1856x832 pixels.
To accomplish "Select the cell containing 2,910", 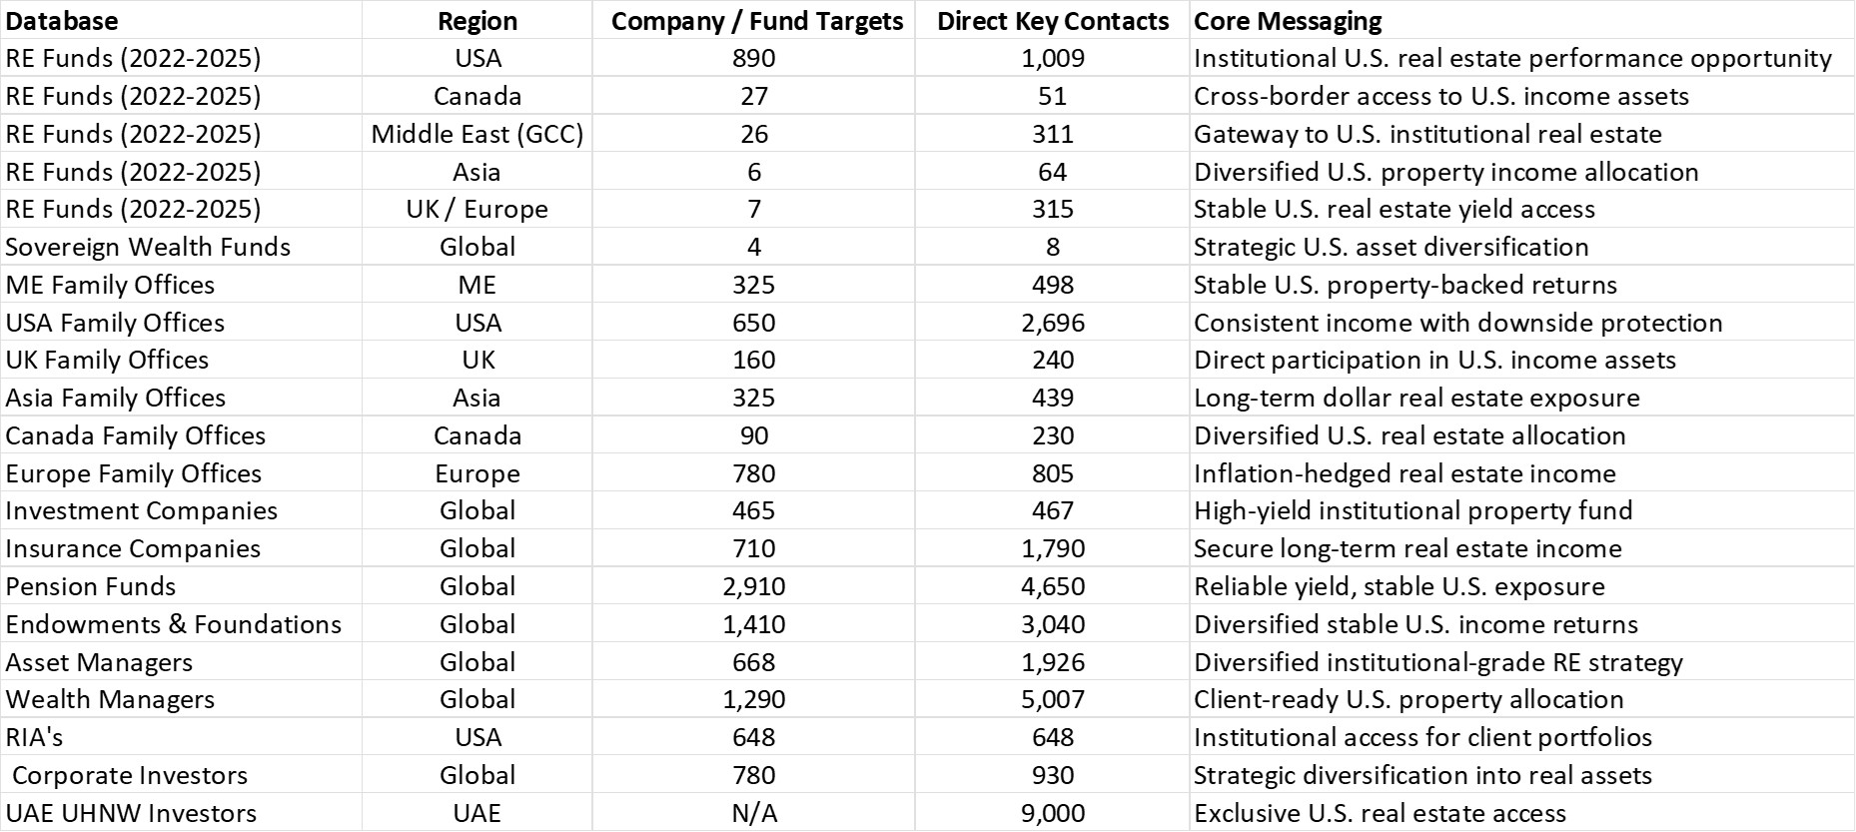I will pyautogui.click(x=754, y=586).
